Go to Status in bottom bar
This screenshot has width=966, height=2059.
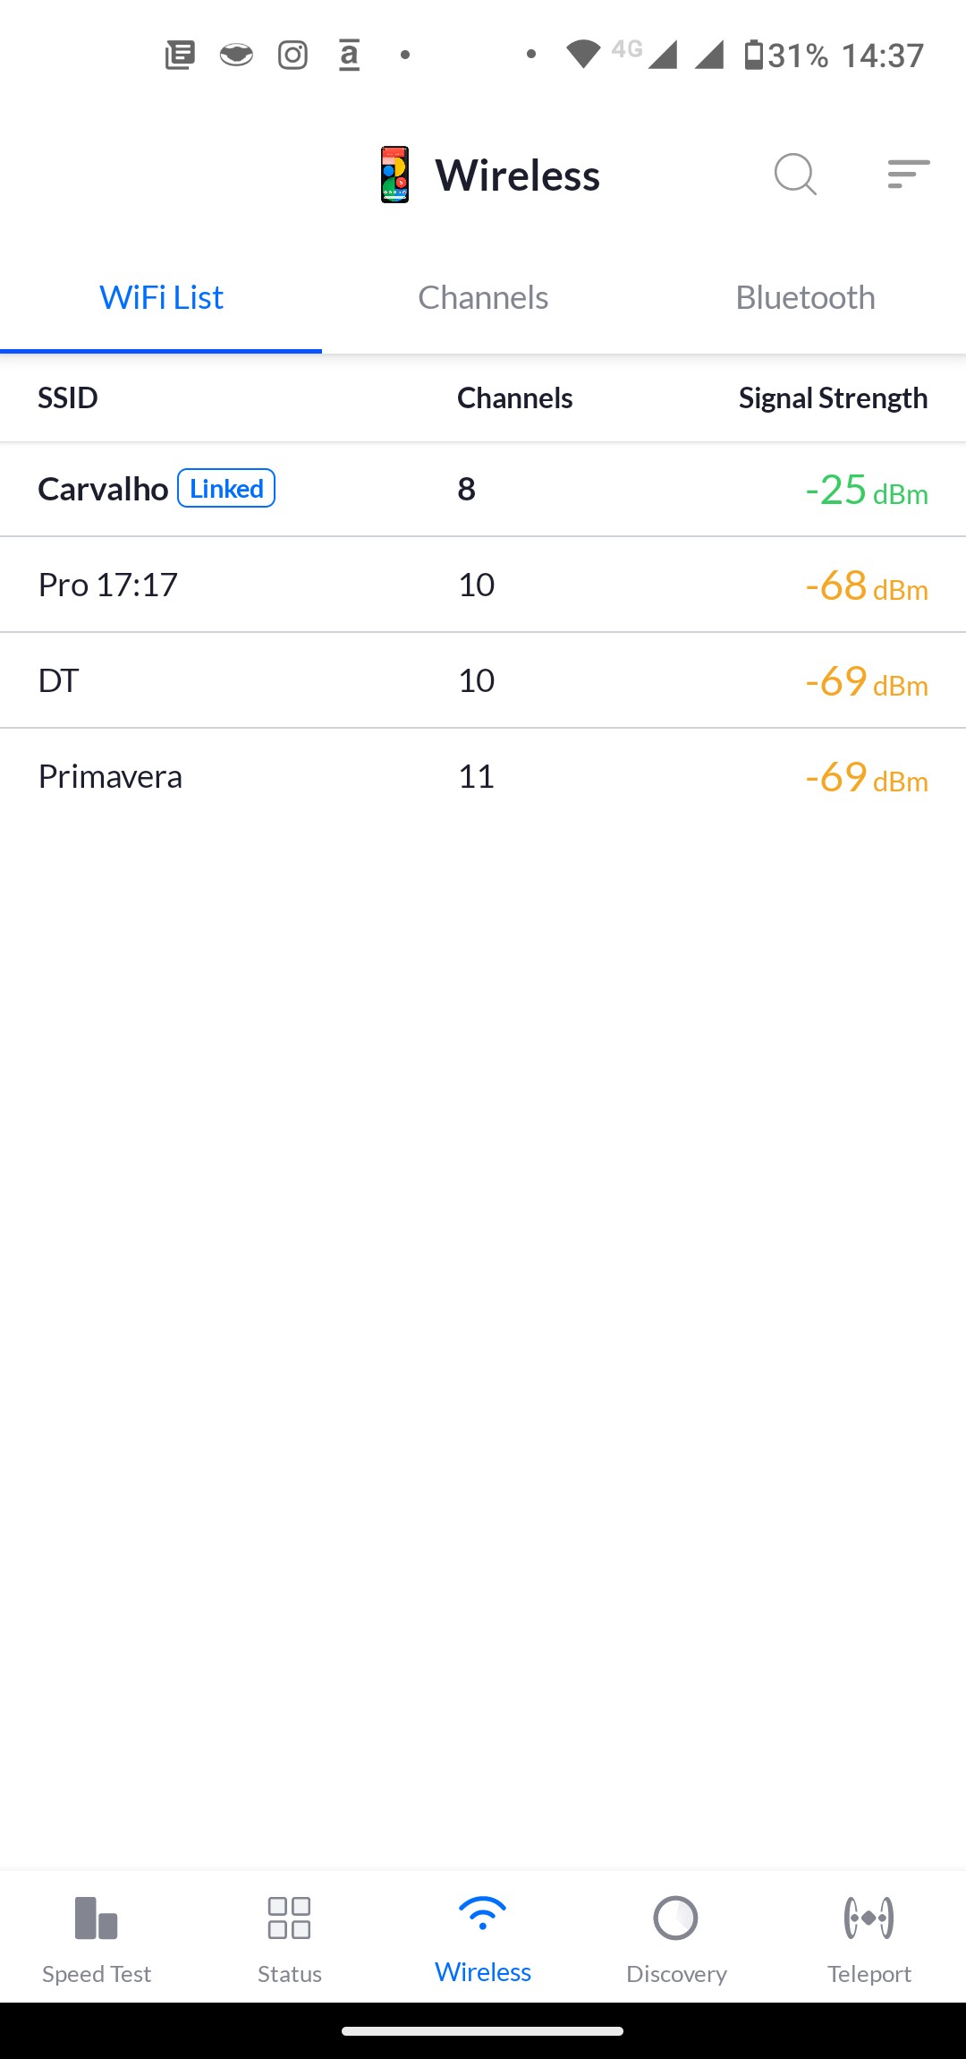(289, 1937)
